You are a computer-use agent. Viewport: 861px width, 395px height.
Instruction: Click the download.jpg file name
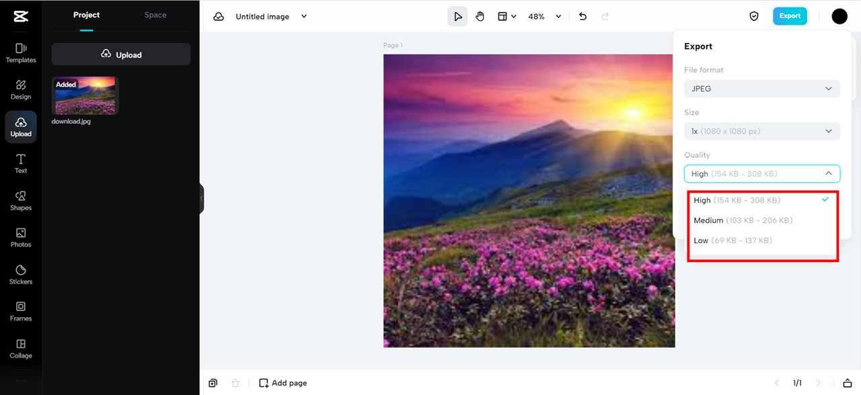pyautogui.click(x=71, y=122)
